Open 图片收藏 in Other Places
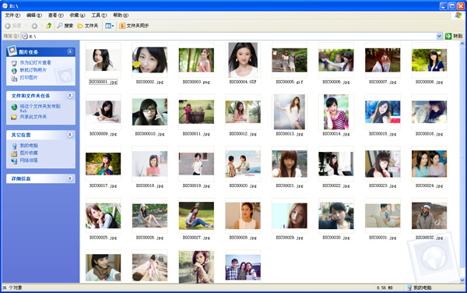 [x=29, y=153]
